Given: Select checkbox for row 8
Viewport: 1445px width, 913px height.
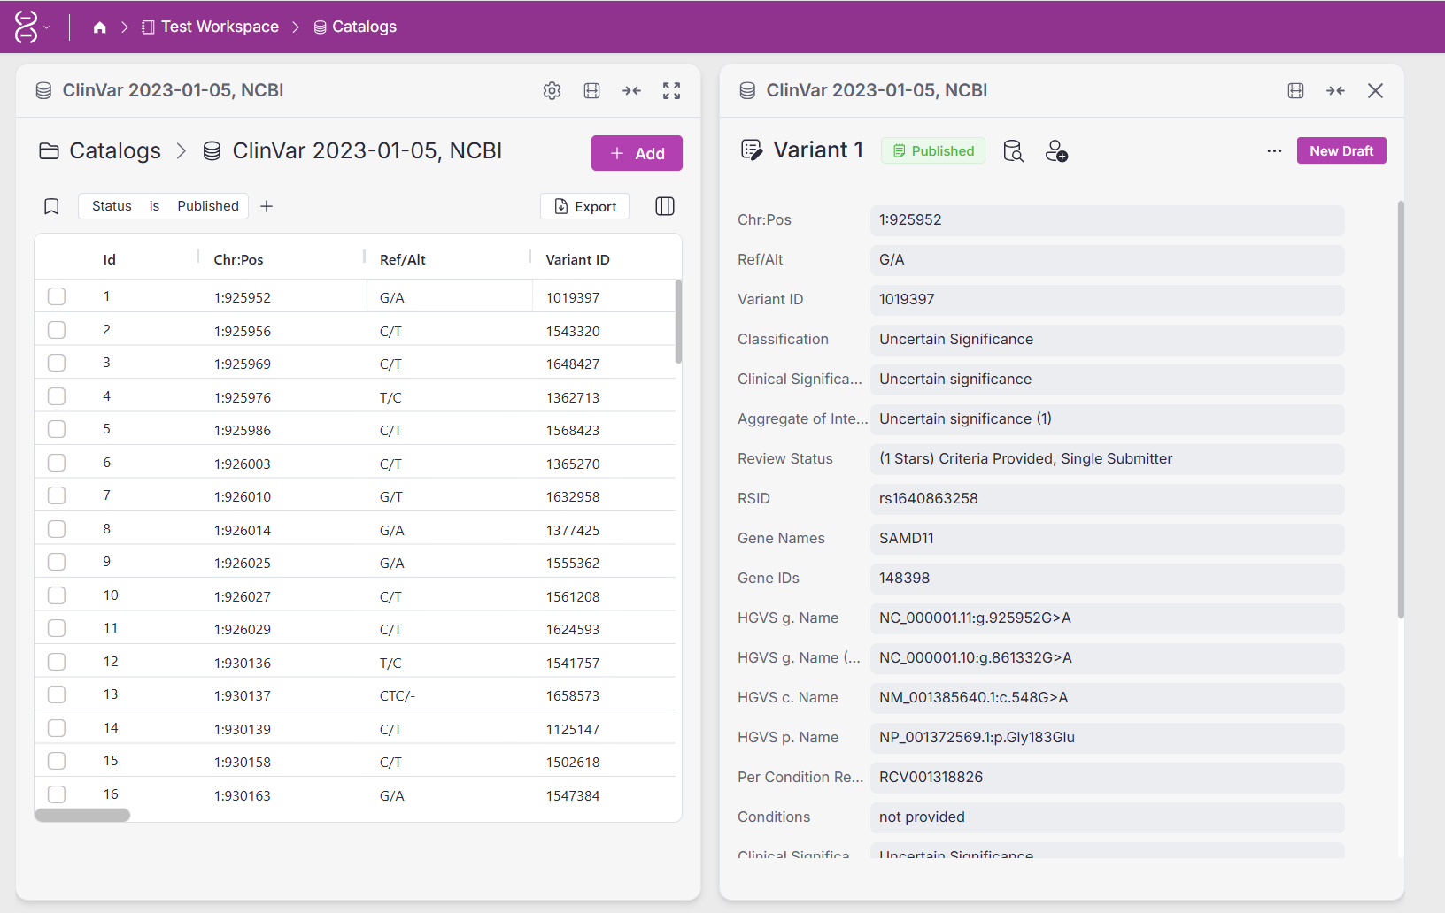Looking at the screenshot, I should point(57,529).
